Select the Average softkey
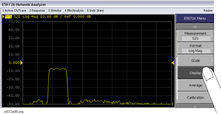Viewport: 221px width, 114px height. [x=195, y=85]
